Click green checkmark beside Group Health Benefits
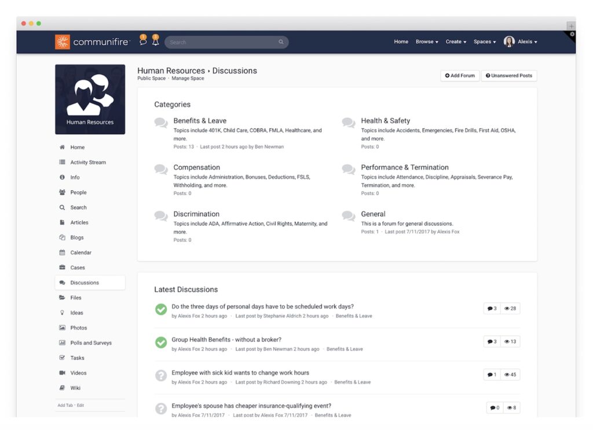 (x=161, y=343)
